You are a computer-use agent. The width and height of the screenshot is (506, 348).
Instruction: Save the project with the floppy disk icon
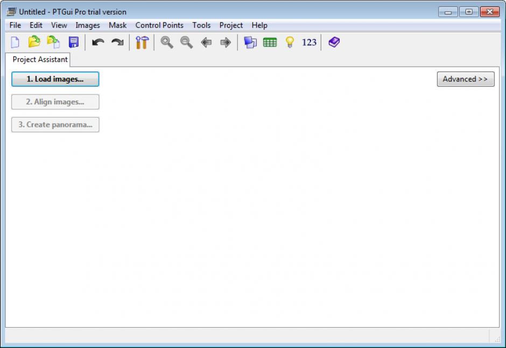[74, 42]
